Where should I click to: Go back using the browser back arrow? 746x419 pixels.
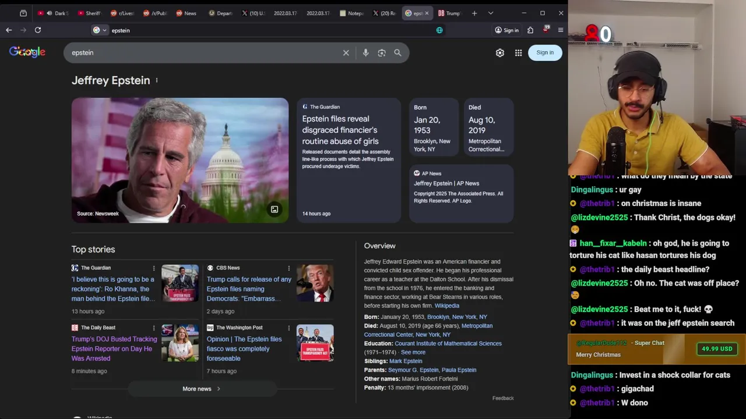coord(9,30)
